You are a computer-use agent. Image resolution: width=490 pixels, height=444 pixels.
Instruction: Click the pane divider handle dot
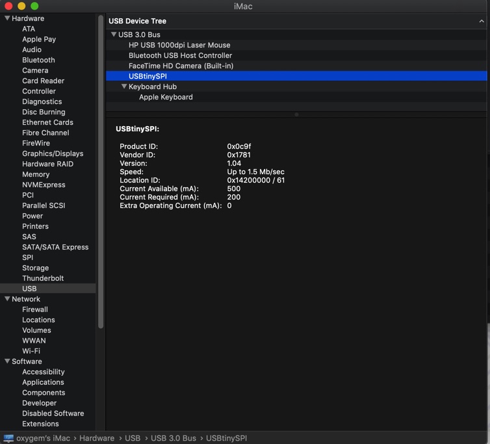tap(296, 114)
